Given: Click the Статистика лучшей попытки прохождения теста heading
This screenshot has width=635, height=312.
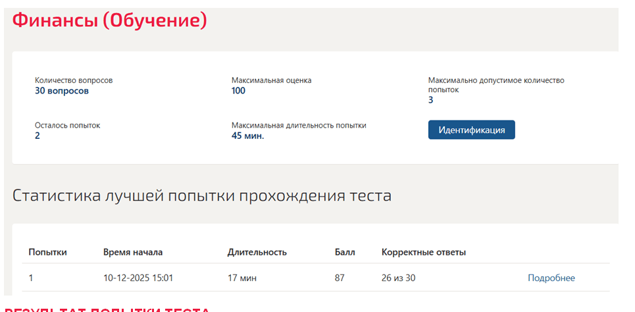Looking at the screenshot, I should pos(201,195).
